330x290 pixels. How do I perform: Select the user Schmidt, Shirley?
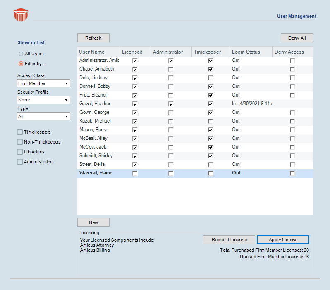tap(96, 156)
